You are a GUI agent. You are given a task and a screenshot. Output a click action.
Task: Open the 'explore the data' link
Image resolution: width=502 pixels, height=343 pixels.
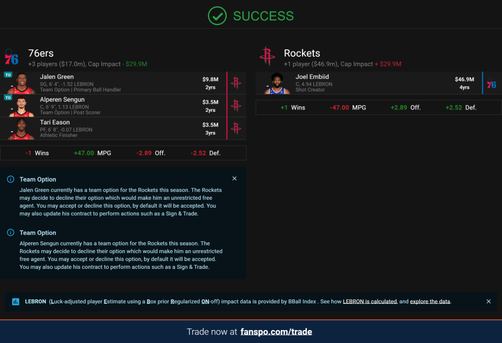[x=430, y=302]
